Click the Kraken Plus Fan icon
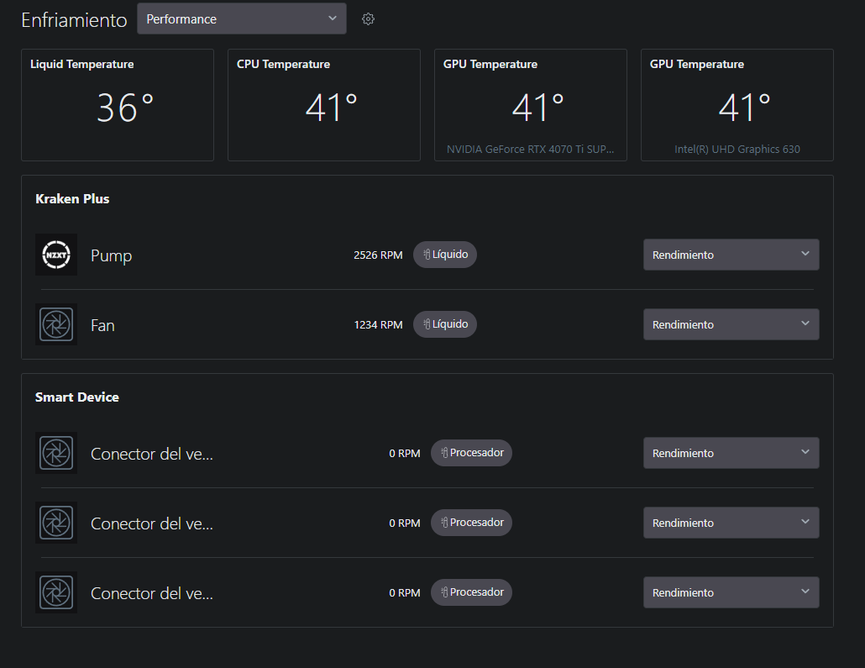 point(56,324)
